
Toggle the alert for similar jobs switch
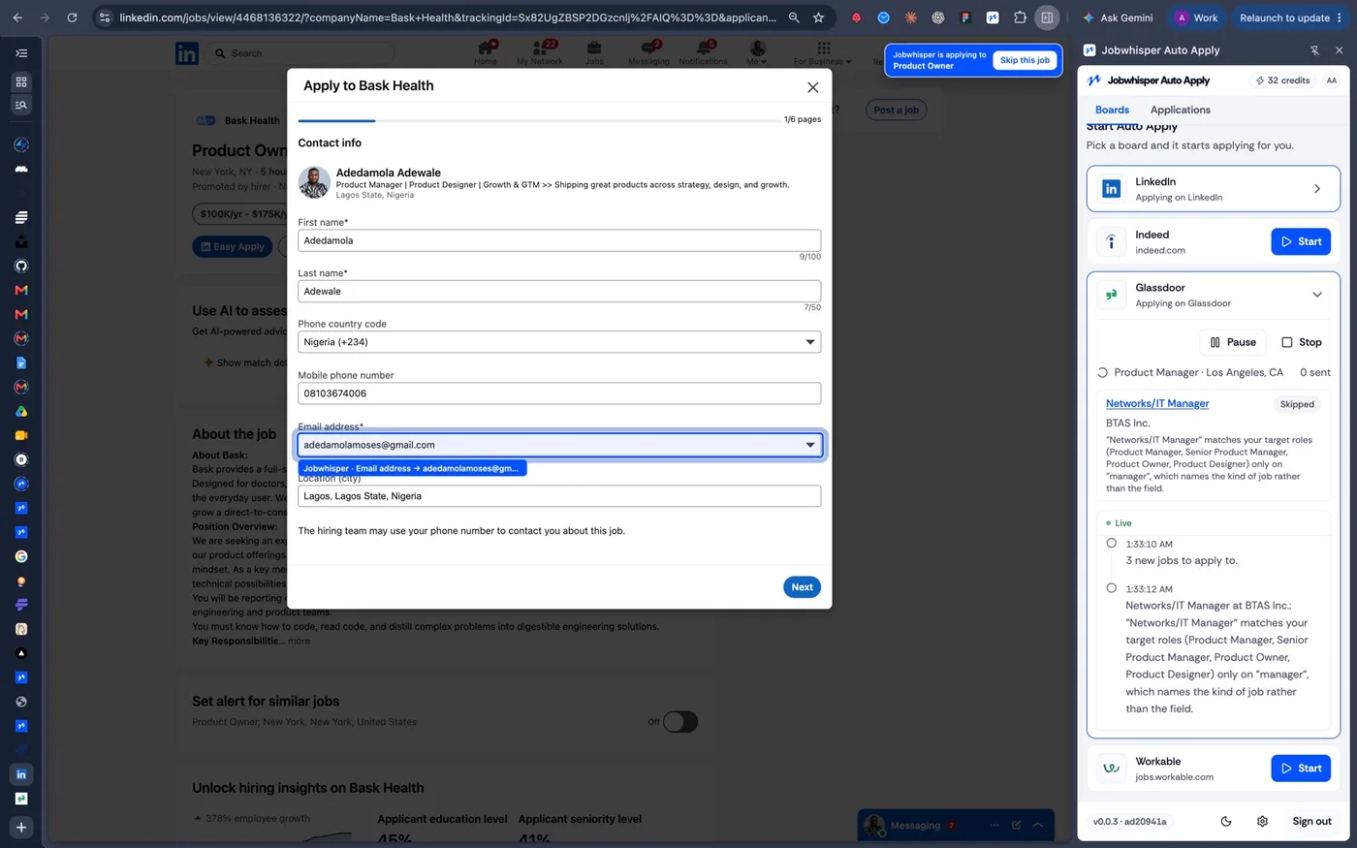coord(680,722)
